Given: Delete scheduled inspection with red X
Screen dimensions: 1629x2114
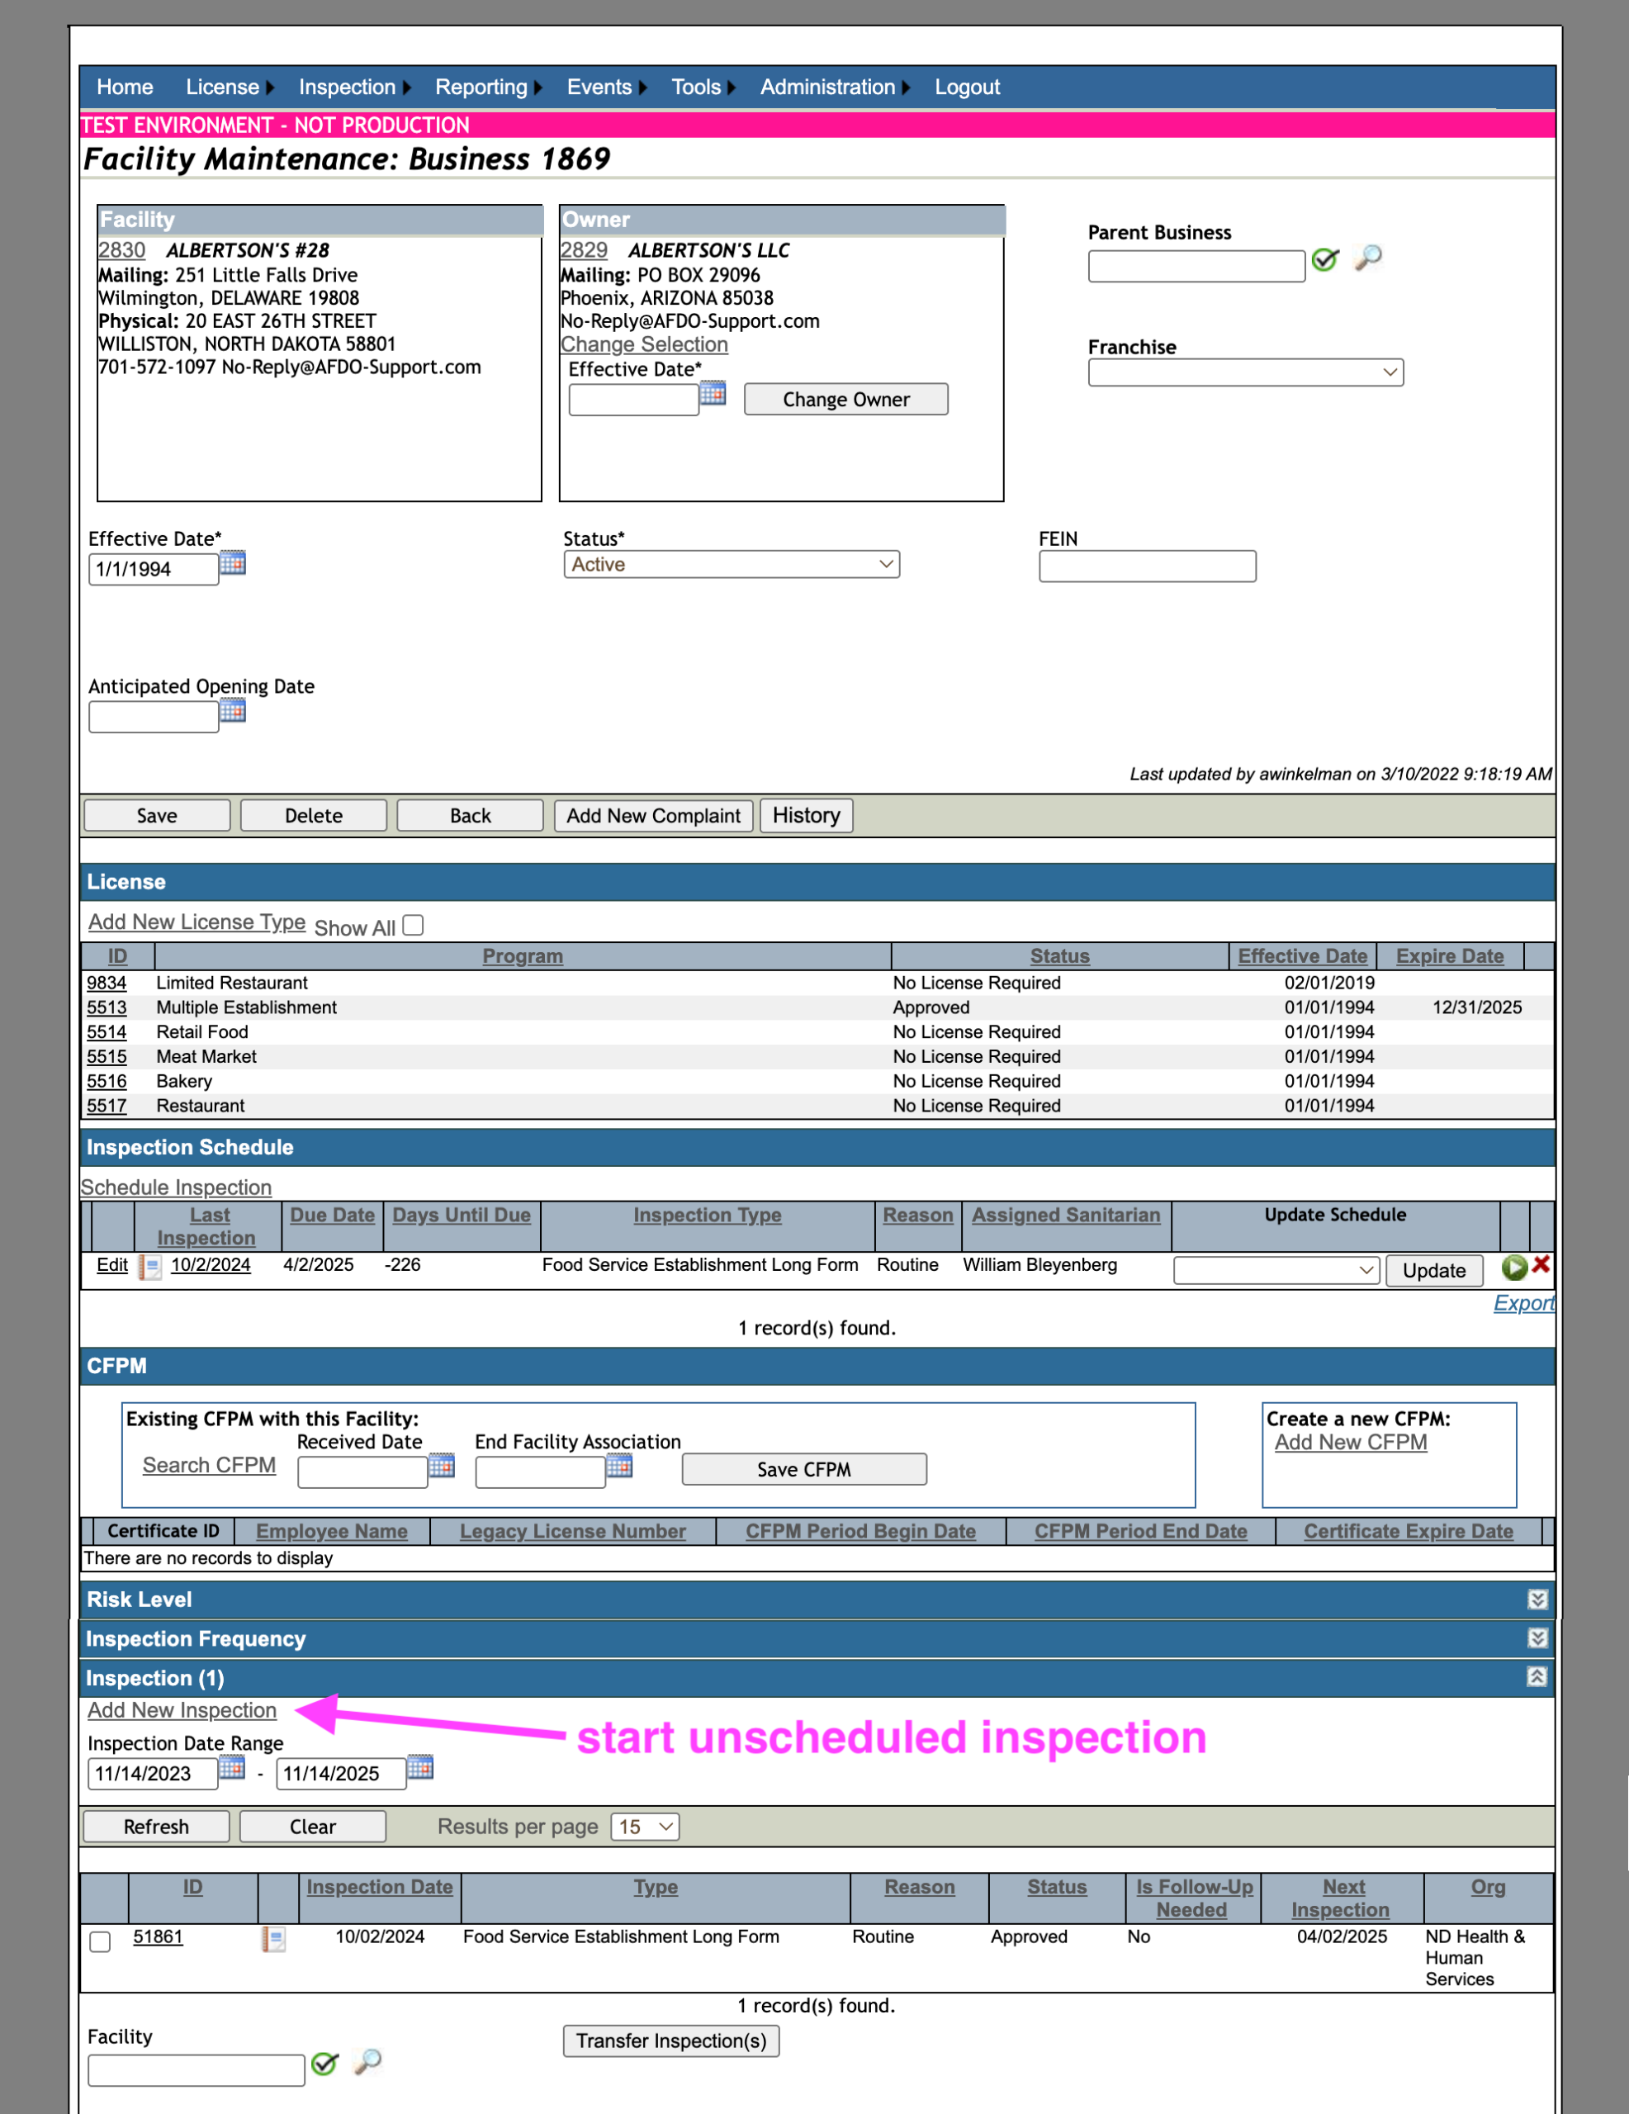Looking at the screenshot, I should (1541, 1264).
